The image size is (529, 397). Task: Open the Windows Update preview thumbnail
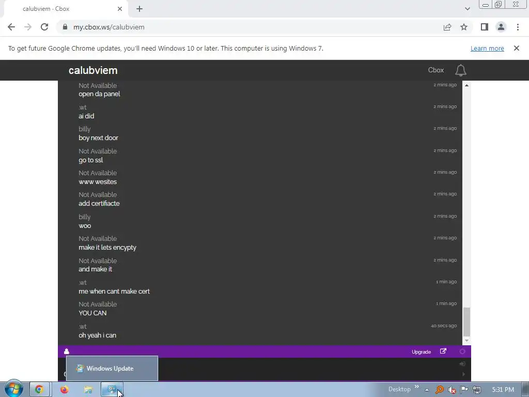[112, 368]
